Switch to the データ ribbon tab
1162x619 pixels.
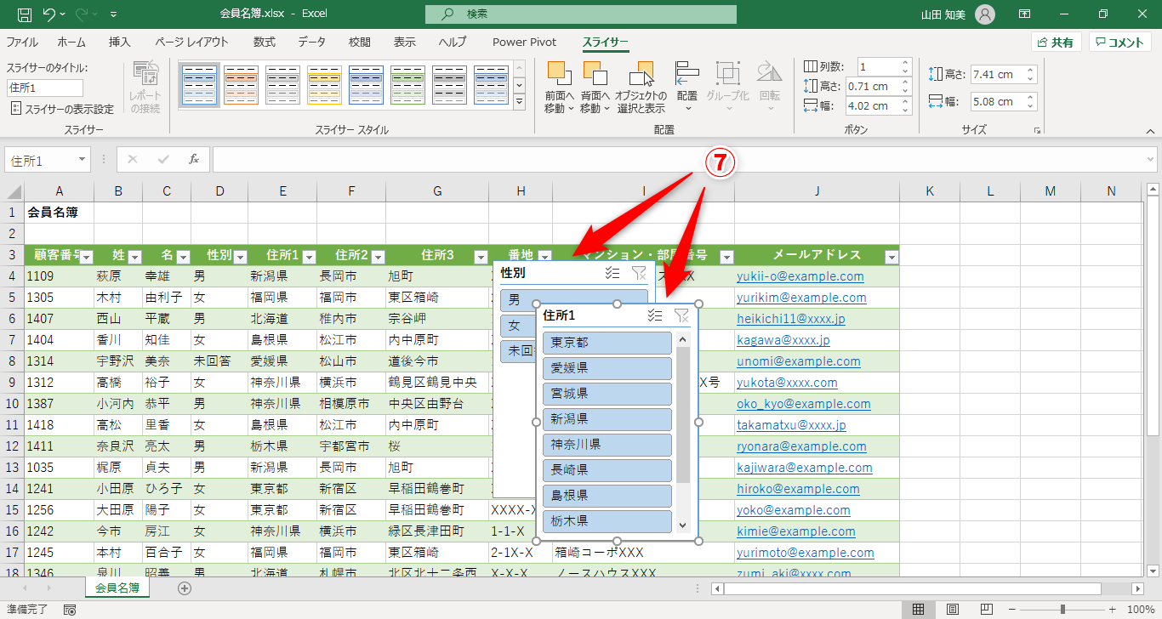[x=311, y=42]
